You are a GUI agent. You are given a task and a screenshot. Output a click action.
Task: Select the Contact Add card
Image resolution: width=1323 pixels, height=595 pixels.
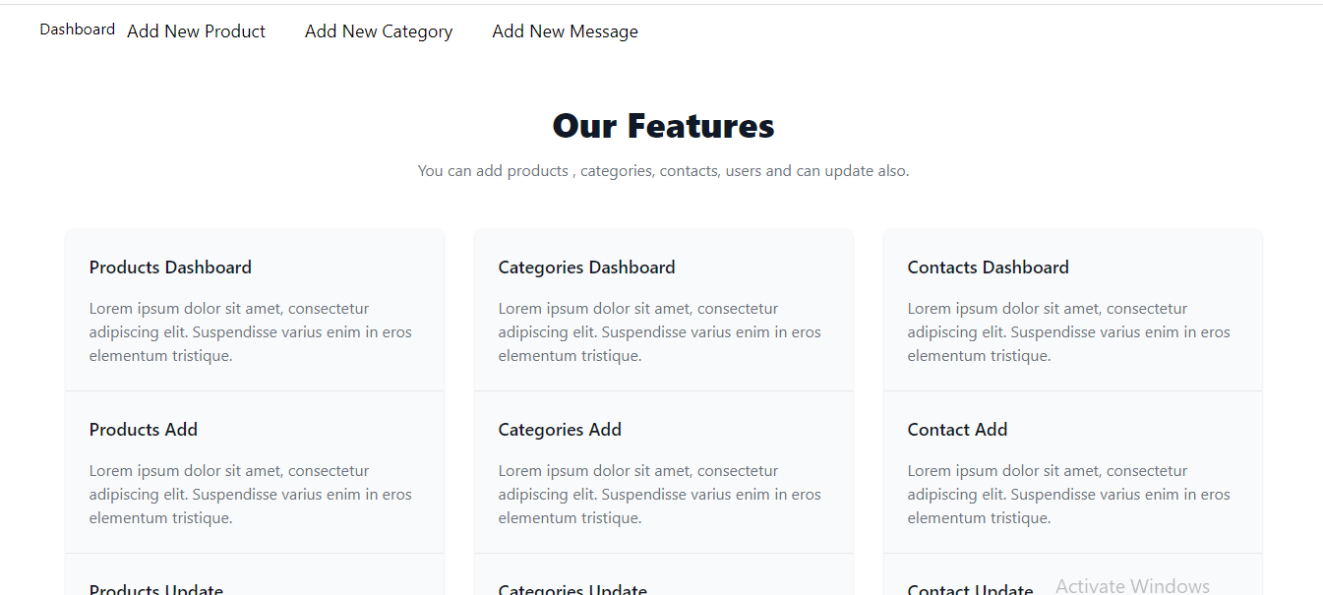[1073, 472]
